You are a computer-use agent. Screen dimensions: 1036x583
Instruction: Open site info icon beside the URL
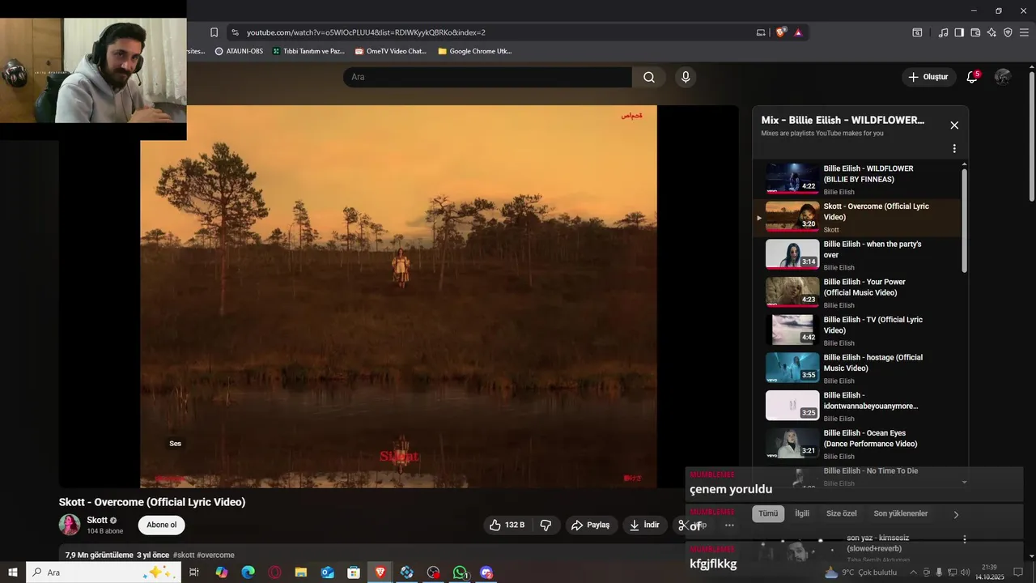point(235,32)
